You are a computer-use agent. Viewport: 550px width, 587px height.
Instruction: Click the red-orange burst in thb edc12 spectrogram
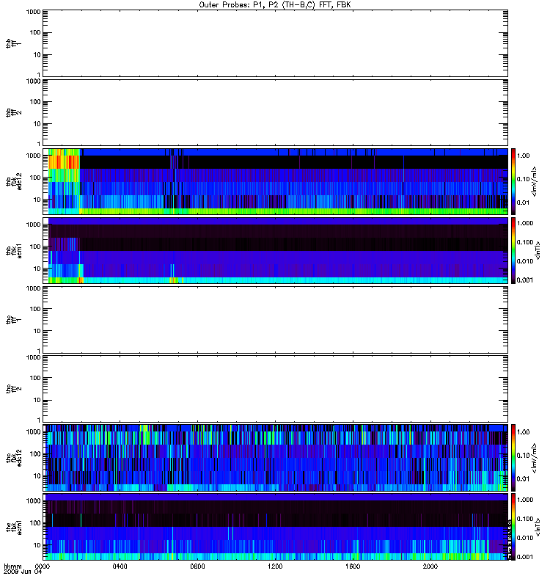[x=64, y=162]
